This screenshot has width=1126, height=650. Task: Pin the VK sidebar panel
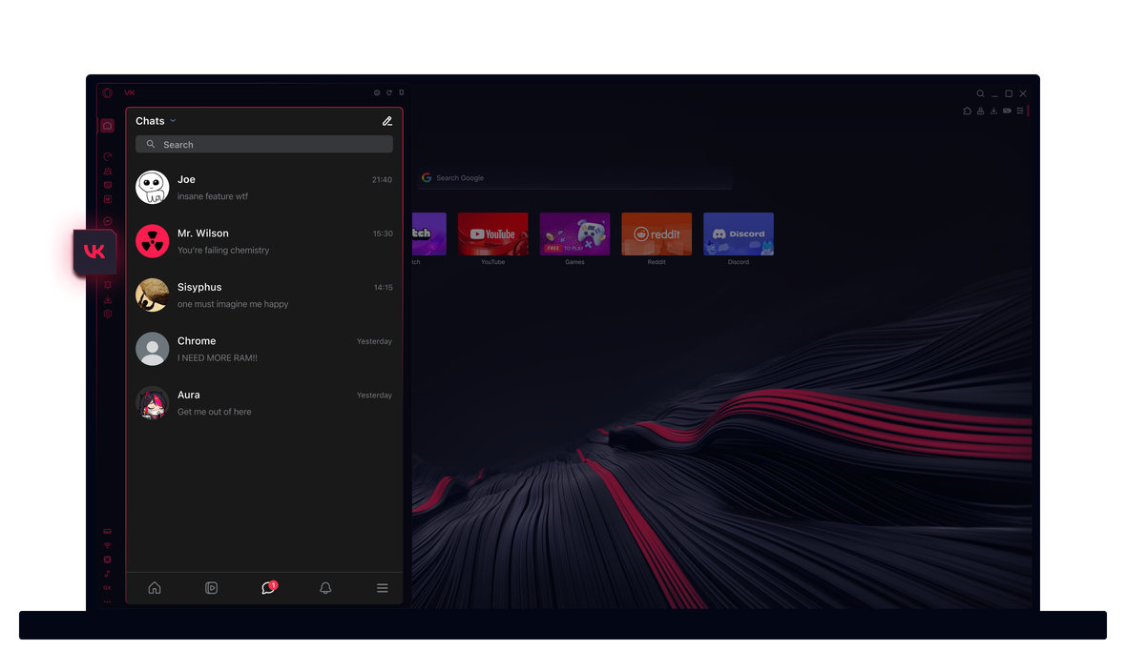[402, 93]
